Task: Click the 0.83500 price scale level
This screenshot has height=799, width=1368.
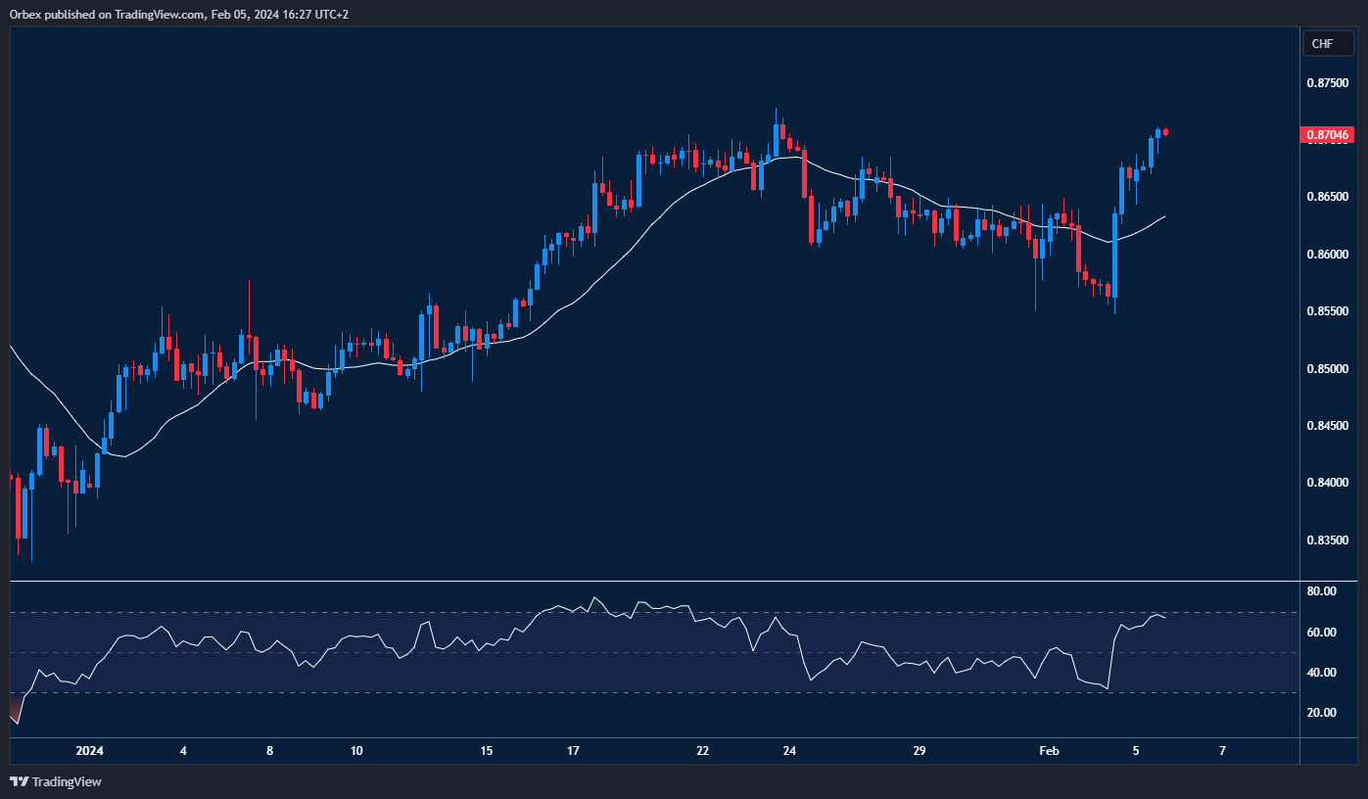Action: (x=1328, y=540)
